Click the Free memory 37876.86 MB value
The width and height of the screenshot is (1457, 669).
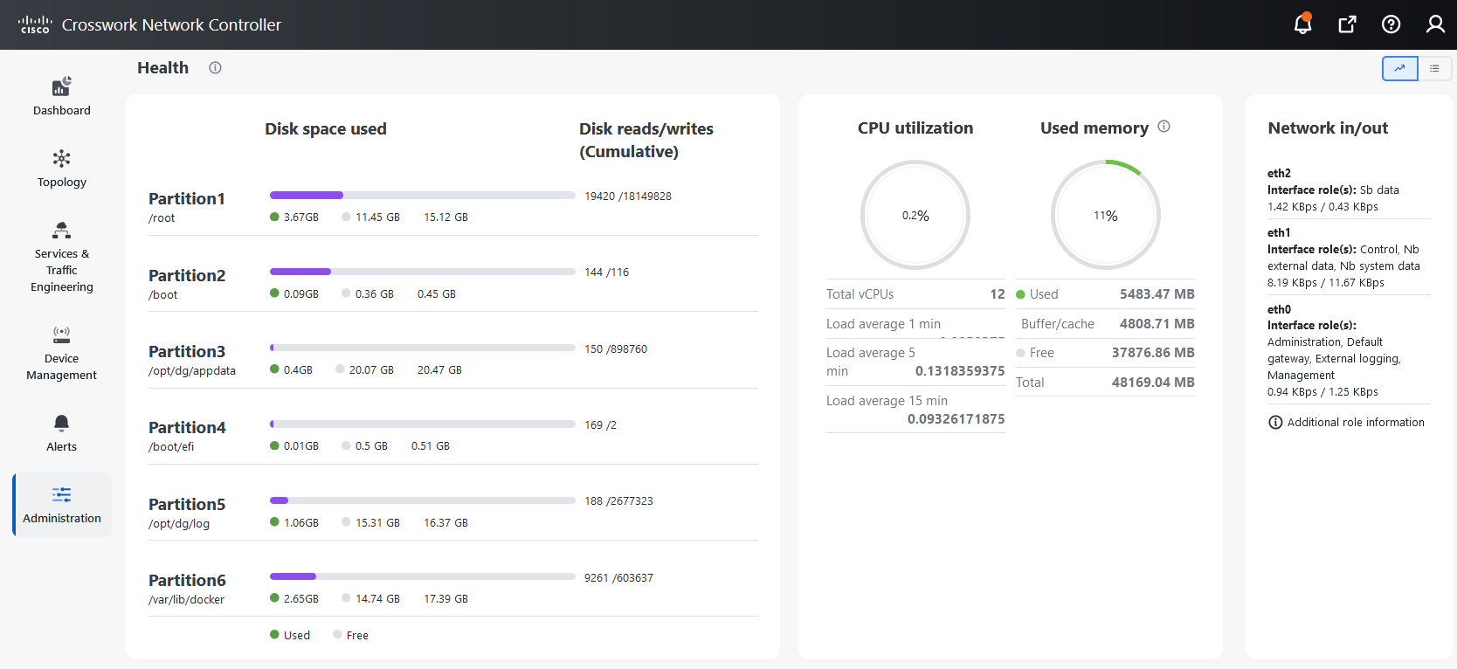(x=1153, y=353)
